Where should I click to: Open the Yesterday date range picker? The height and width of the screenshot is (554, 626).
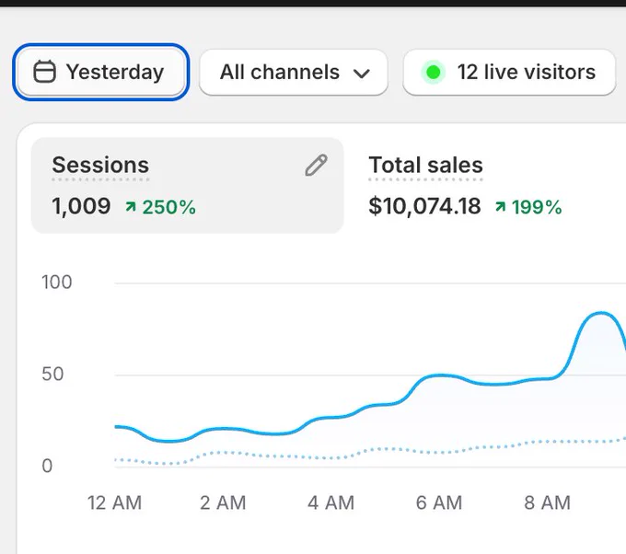pyautogui.click(x=100, y=73)
